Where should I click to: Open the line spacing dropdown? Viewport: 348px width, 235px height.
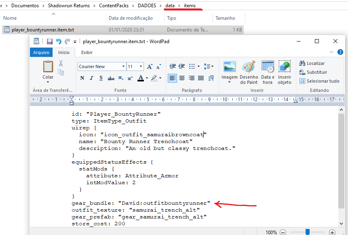tap(209, 66)
